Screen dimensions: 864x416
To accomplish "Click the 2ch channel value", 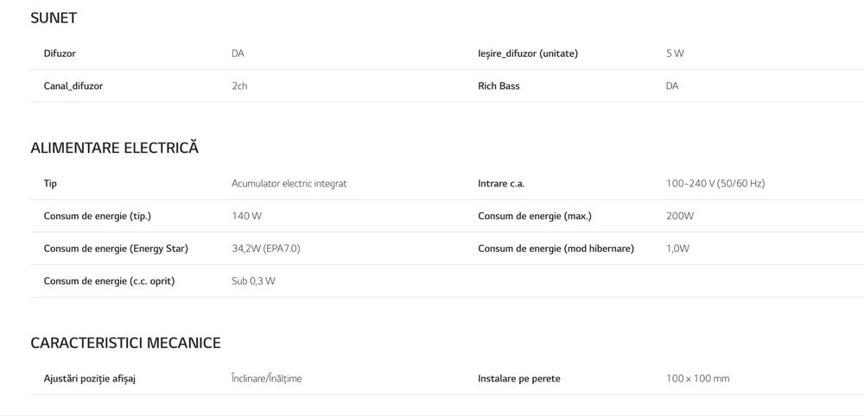I will (239, 86).
